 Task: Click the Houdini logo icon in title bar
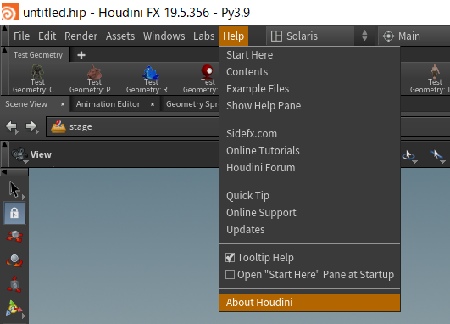(x=10, y=12)
